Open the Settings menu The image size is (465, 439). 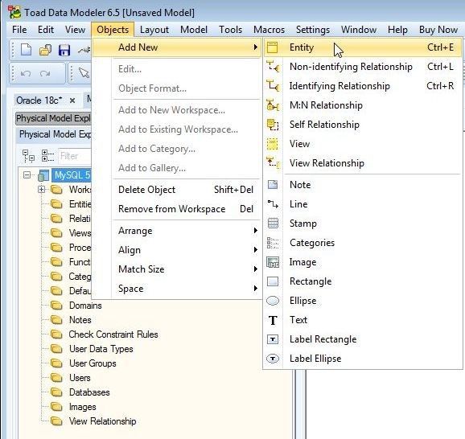click(x=313, y=30)
